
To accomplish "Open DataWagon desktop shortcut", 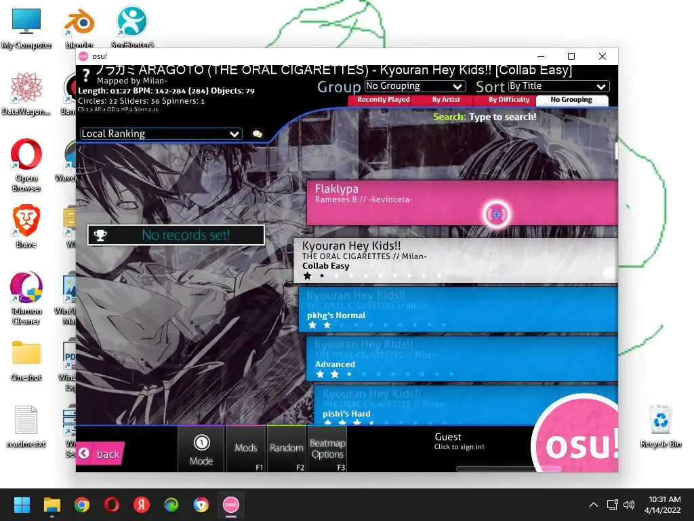I will (26, 94).
